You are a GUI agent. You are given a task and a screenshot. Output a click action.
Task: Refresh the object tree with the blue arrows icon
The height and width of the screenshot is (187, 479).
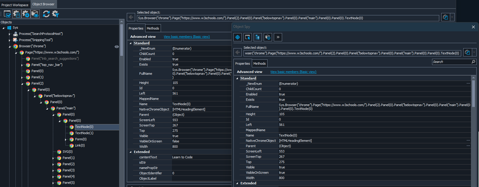46,14
